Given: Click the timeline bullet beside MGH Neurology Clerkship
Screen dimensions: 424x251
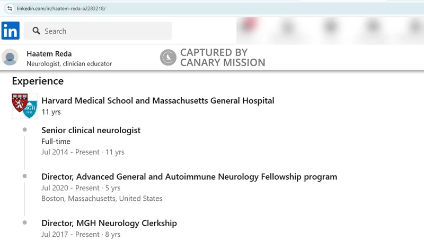Looking at the screenshot, I should pyautogui.click(x=24, y=222).
